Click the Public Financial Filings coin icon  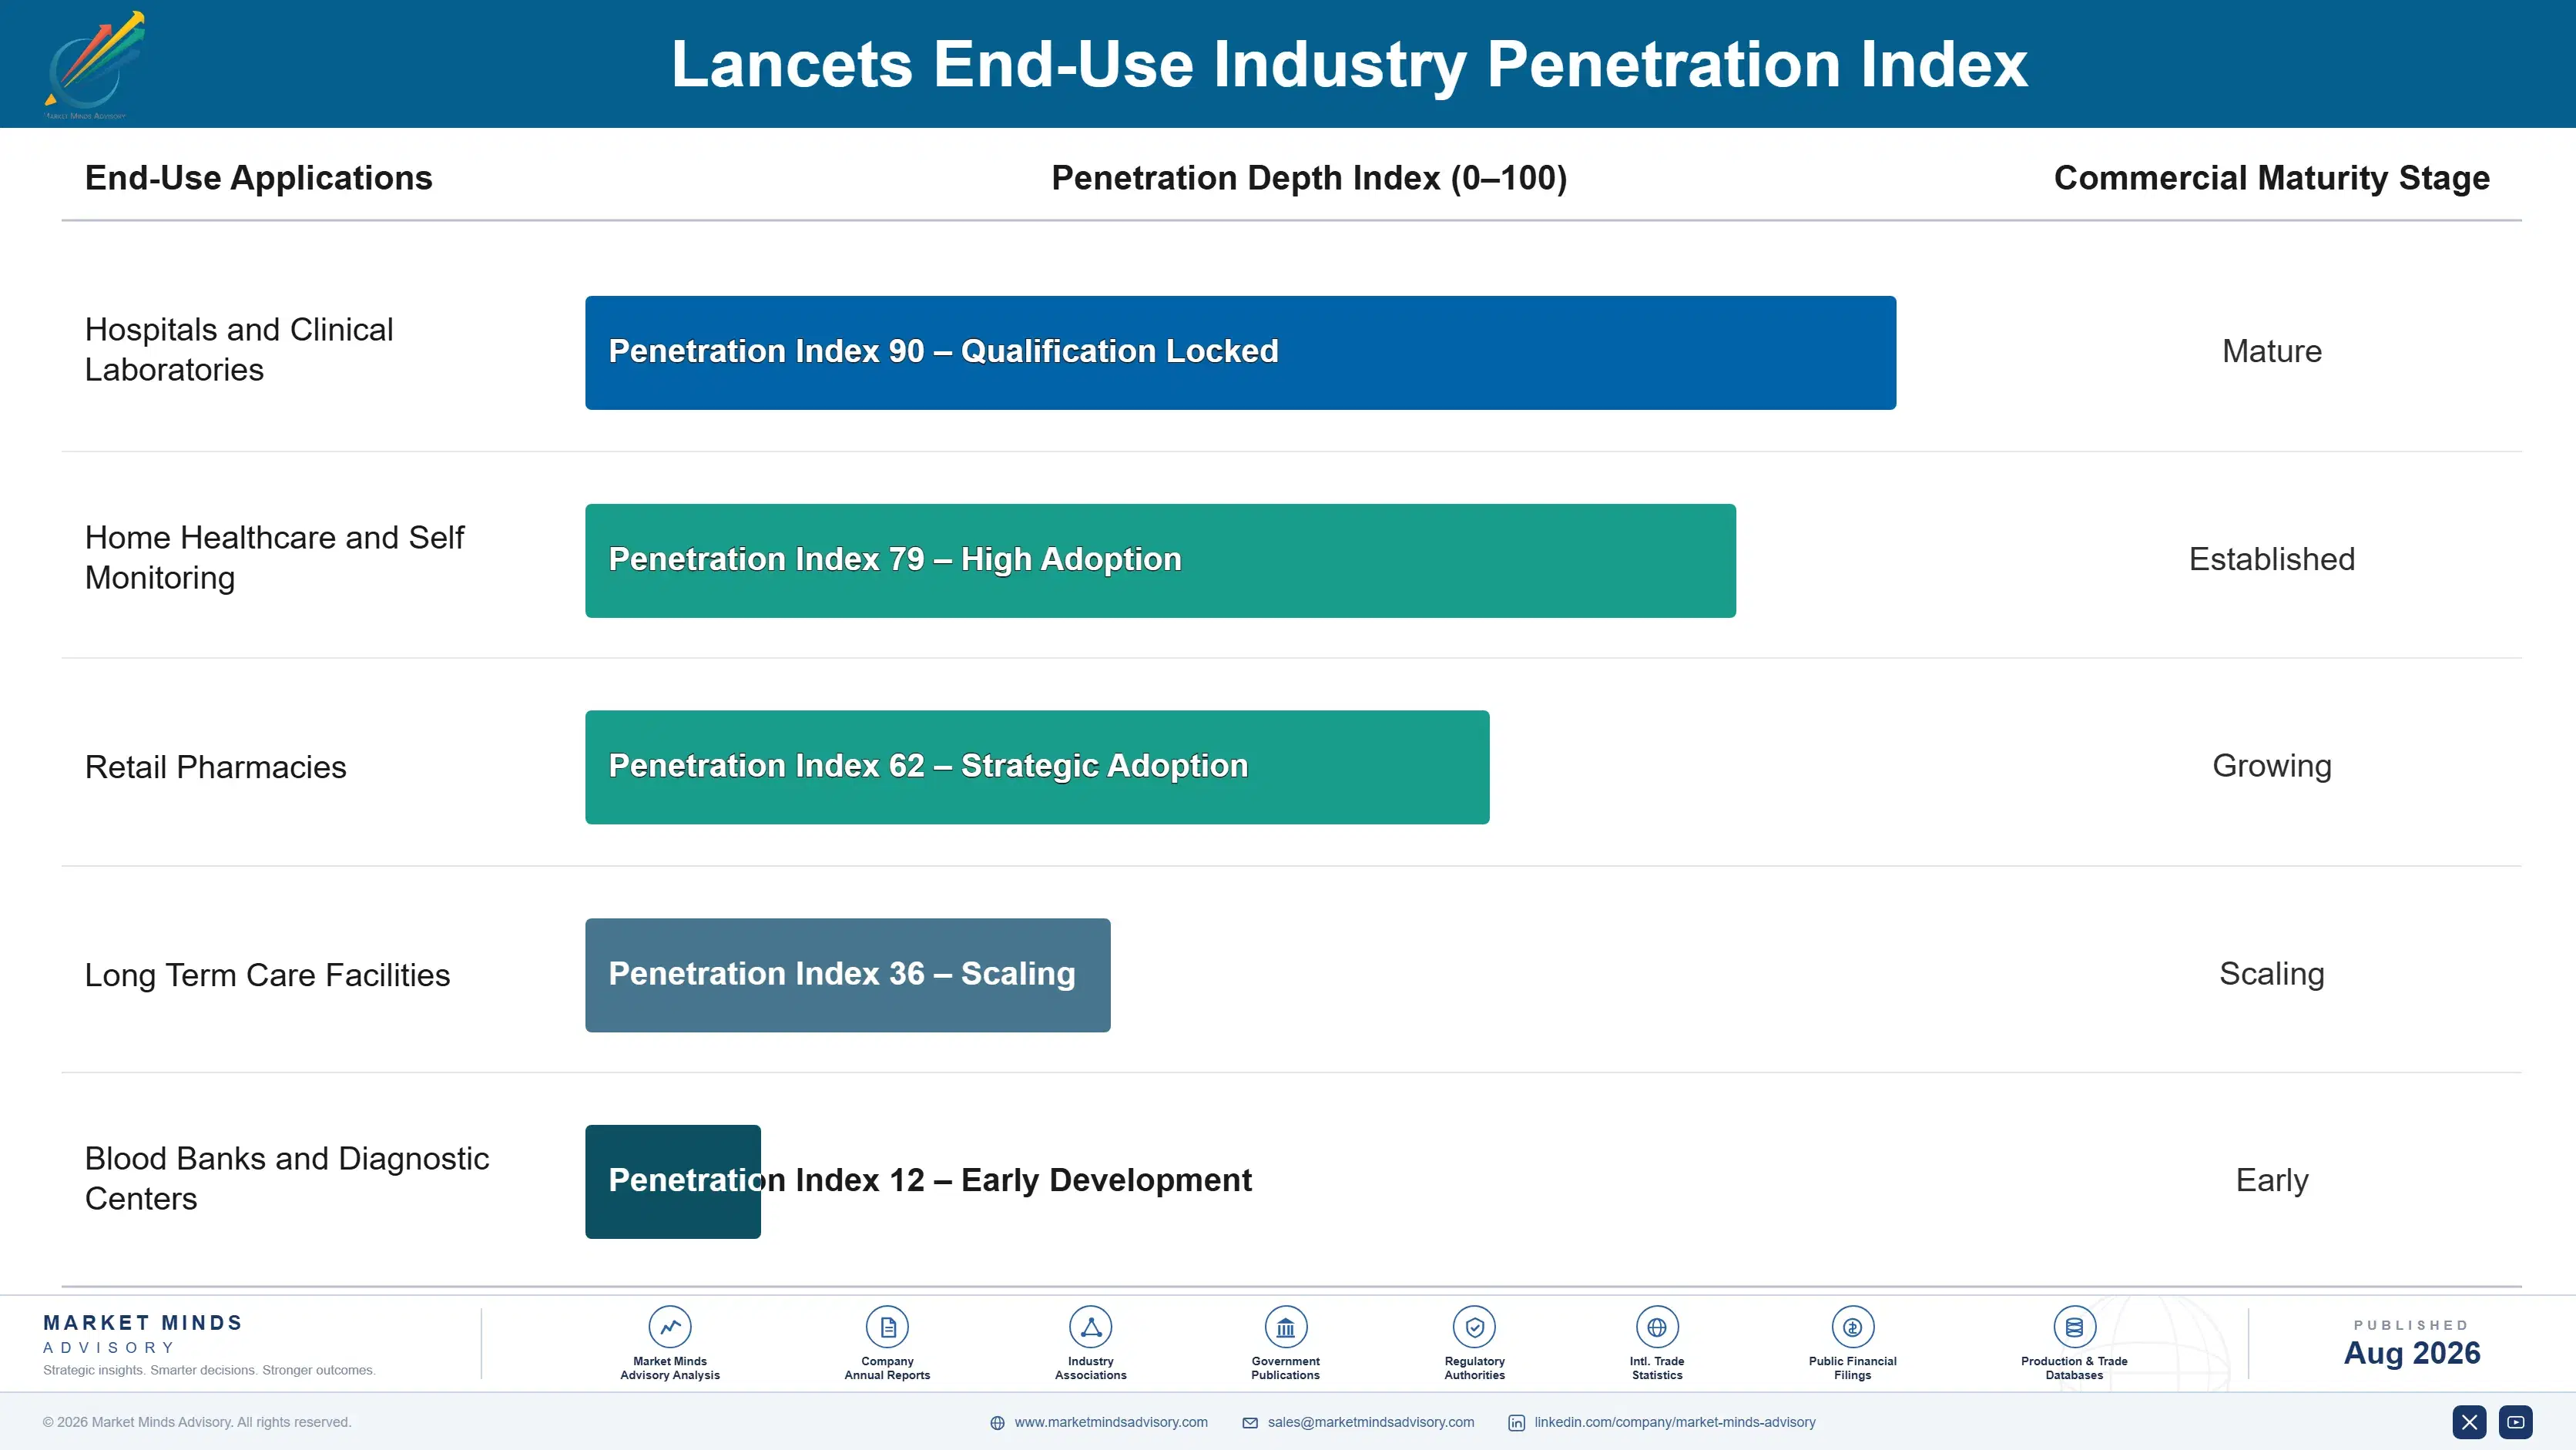click(x=1852, y=1327)
